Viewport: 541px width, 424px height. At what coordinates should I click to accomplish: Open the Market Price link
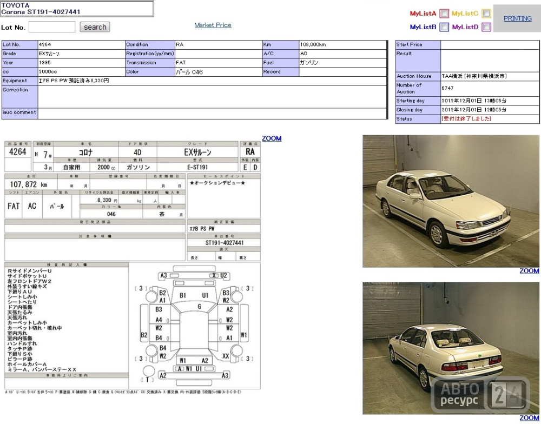(x=213, y=25)
